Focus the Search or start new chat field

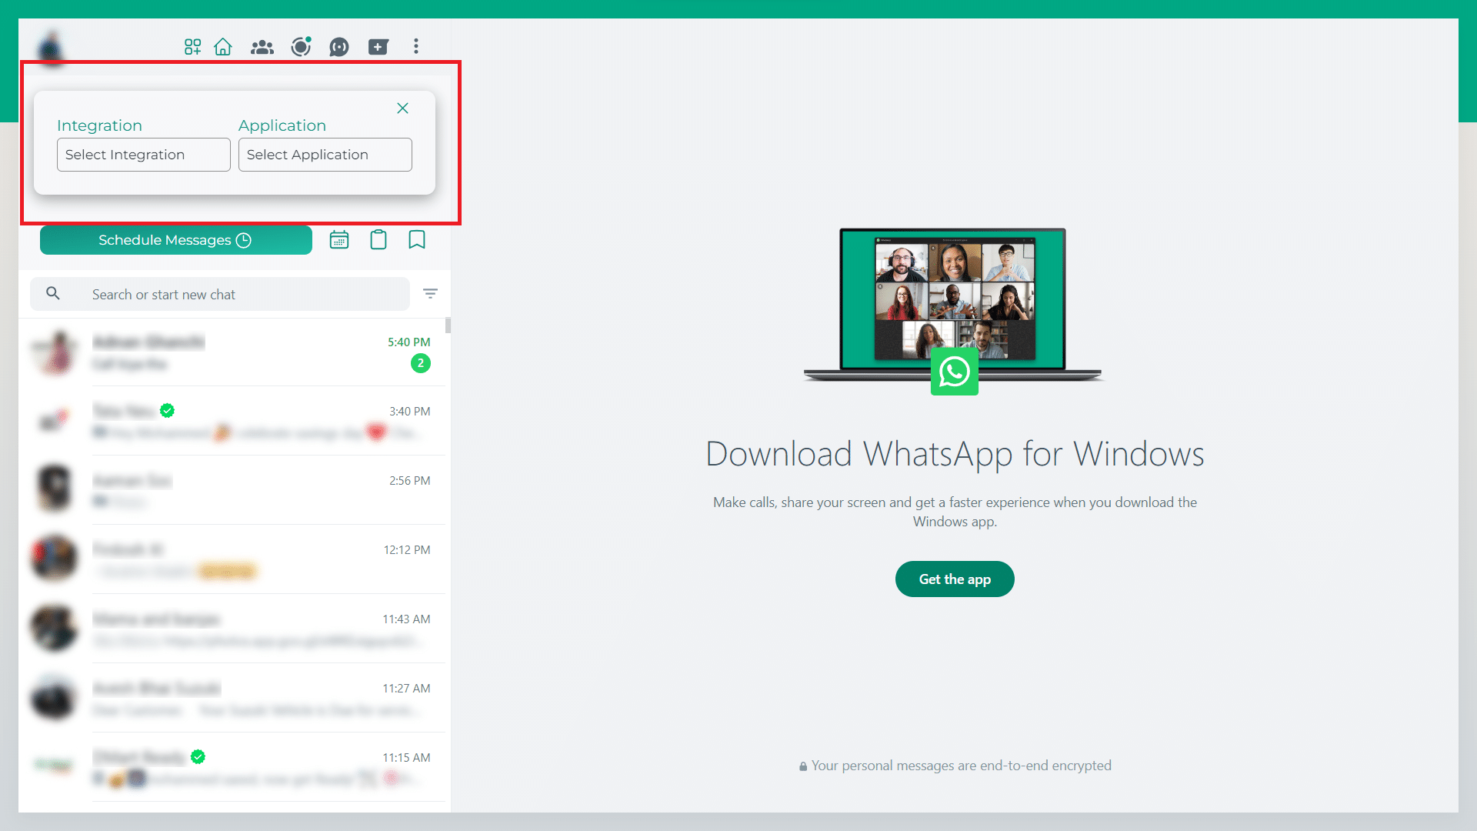[220, 294]
